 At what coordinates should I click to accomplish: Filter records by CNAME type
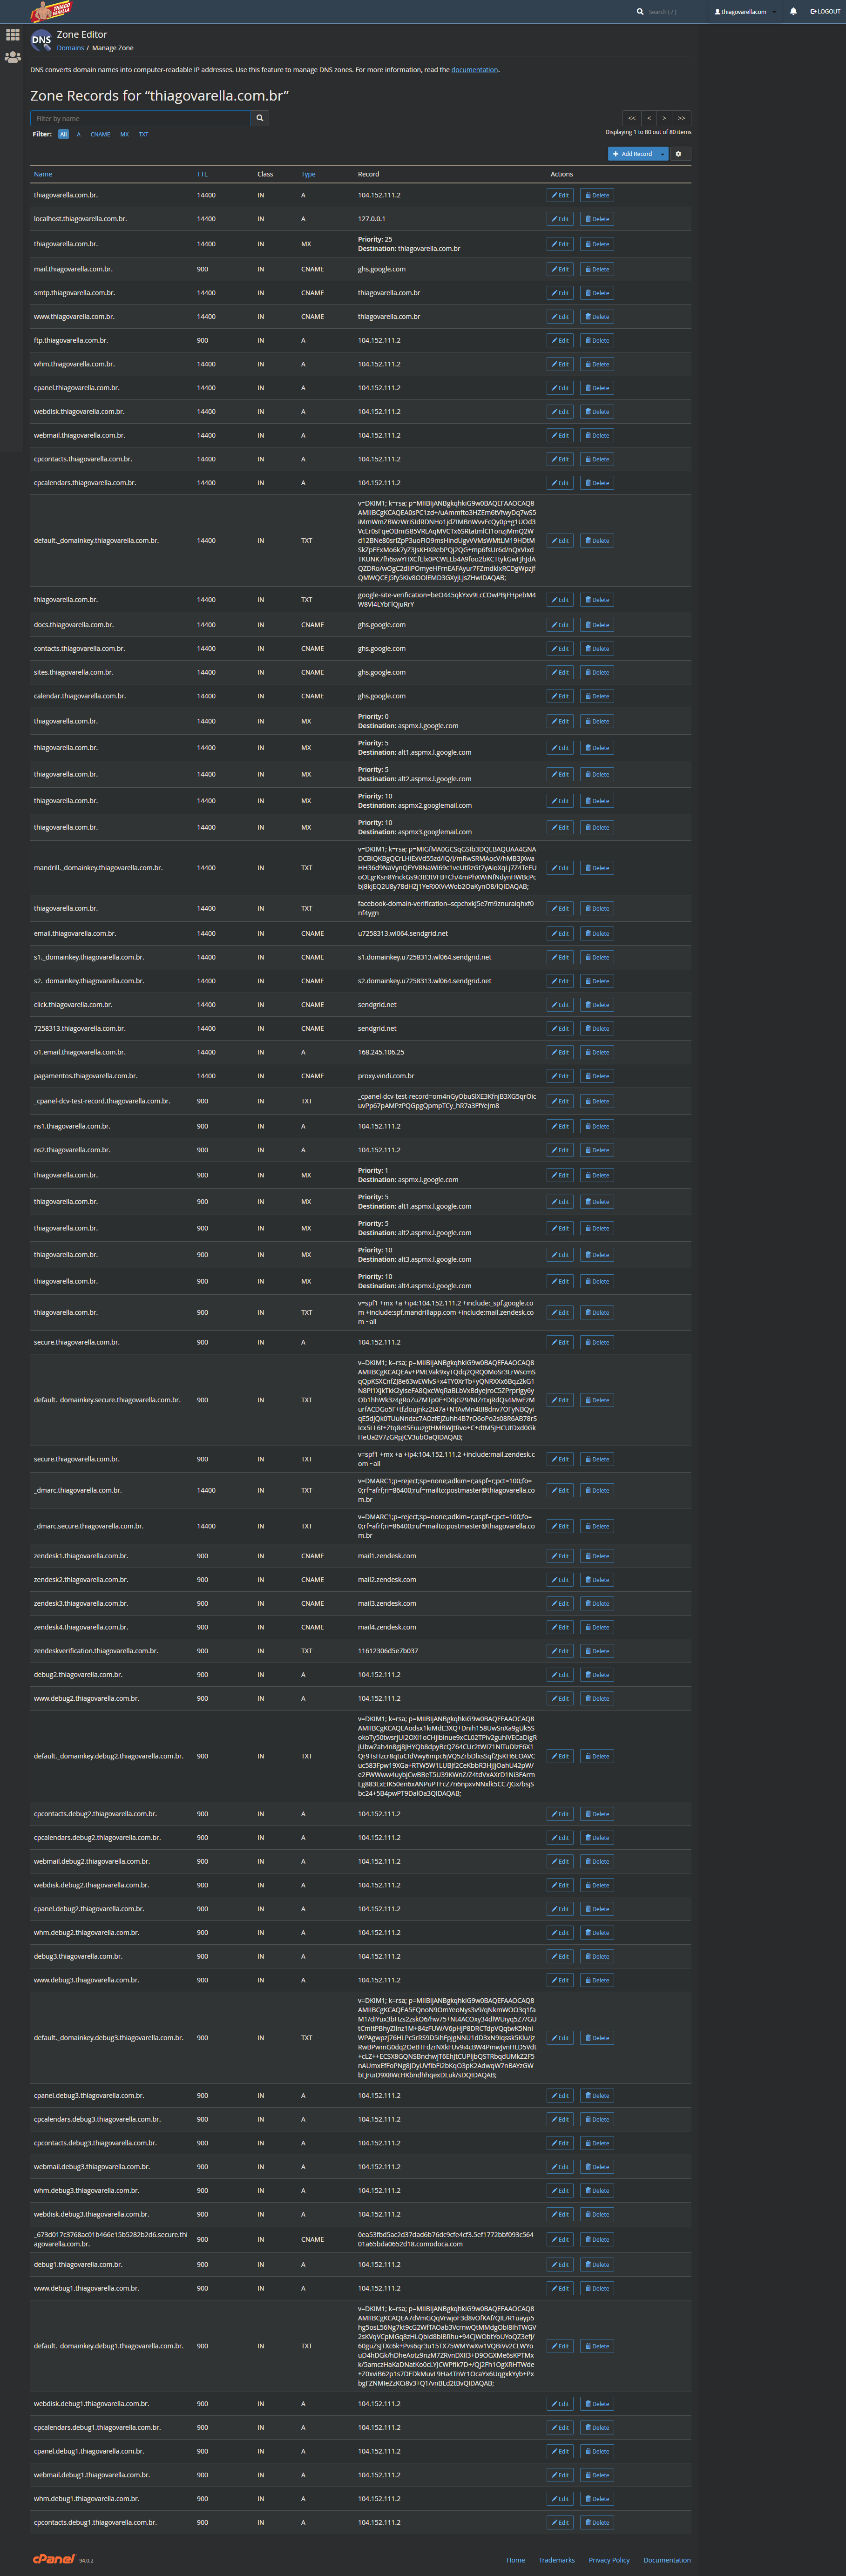[x=100, y=134]
